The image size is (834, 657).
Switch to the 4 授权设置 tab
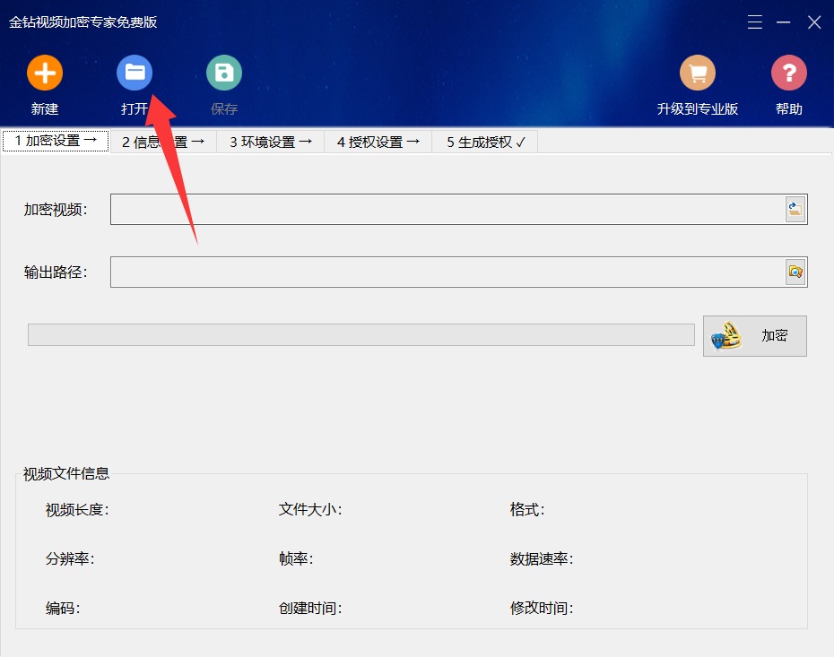tap(378, 142)
